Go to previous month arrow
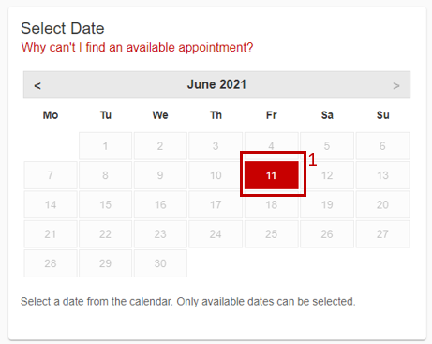Screen dimensions: 432x344 pos(37,85)
